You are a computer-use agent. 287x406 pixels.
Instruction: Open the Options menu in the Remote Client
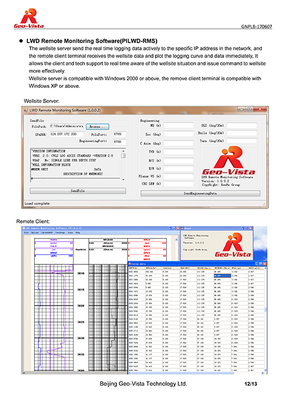35,233
